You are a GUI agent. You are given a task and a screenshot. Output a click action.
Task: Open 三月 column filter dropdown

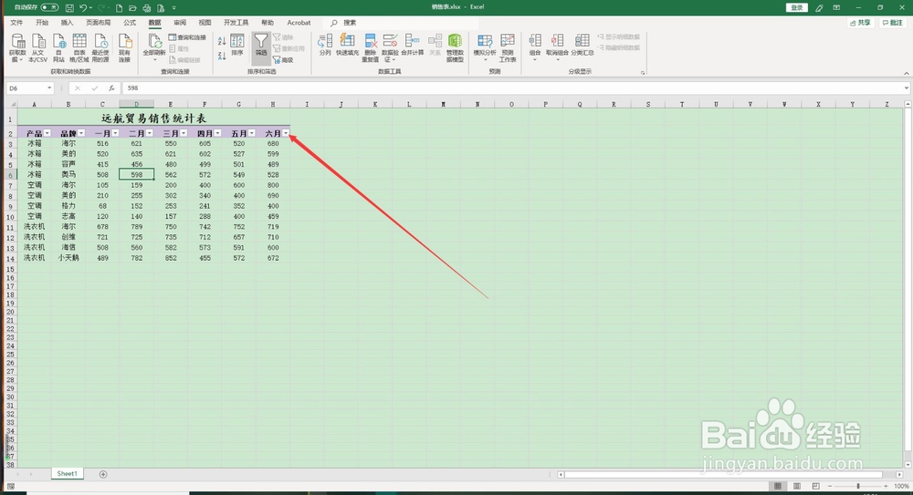(x=184, y=133)
